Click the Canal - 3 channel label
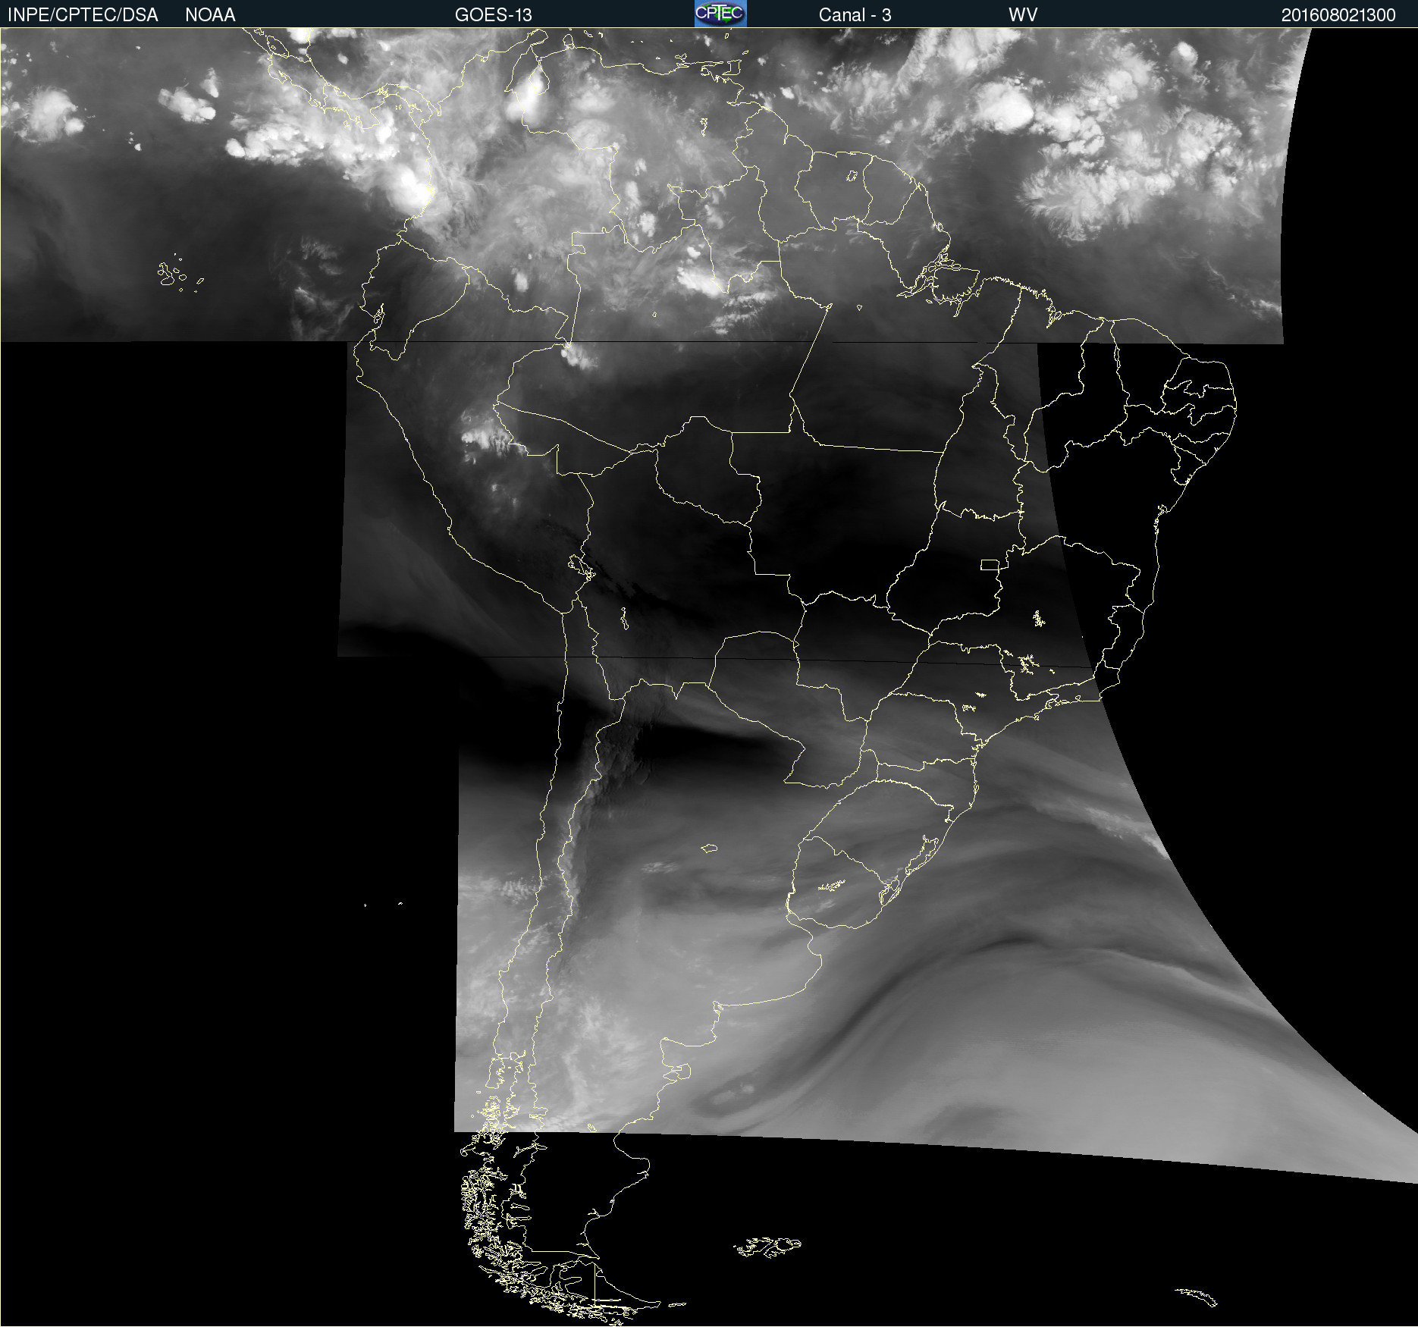Image resolution: width=1418 pixels, height=1327 pixels. click(x=855, y=14)
